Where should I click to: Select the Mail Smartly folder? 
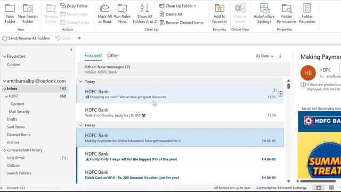coord(19,111)
